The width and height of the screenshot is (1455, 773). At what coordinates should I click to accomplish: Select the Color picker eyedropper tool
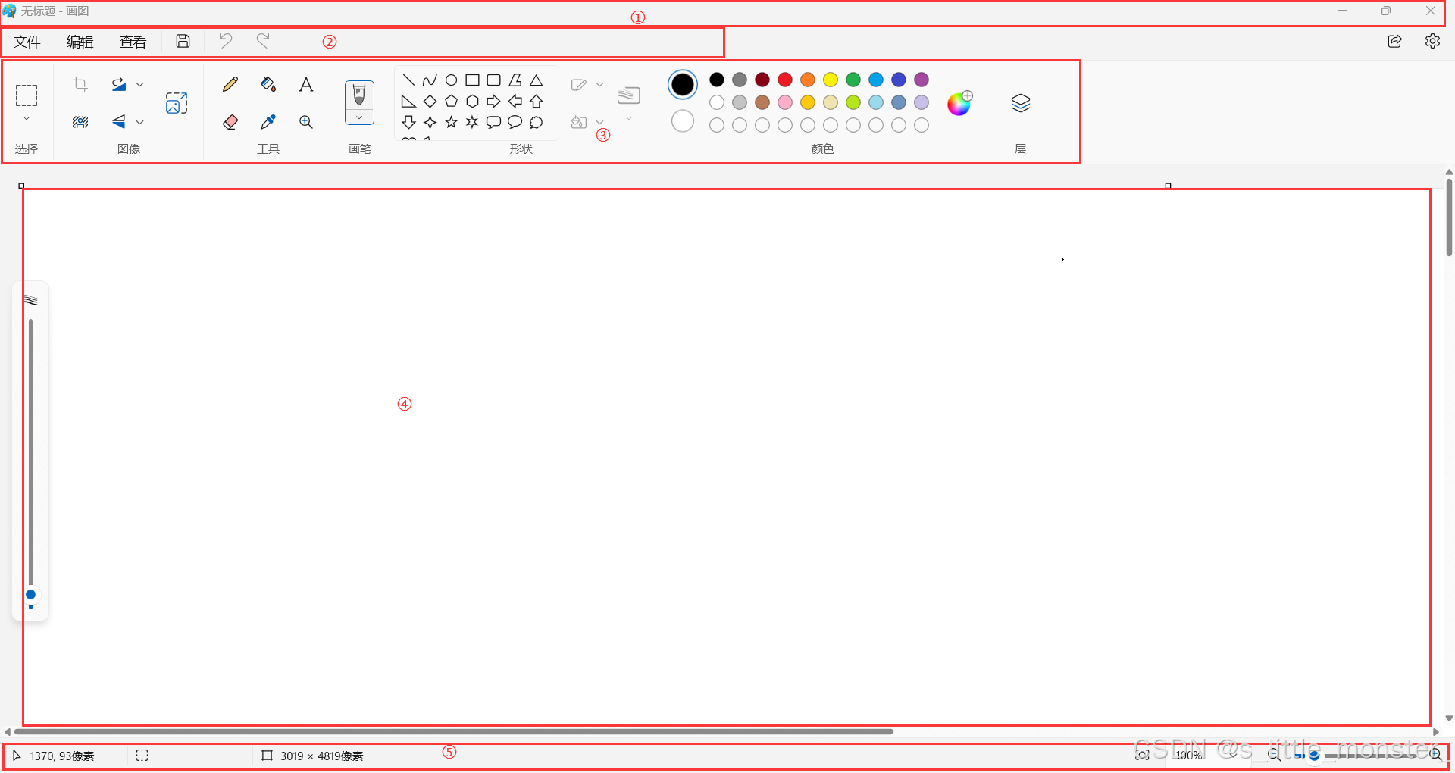coord(268,121)
